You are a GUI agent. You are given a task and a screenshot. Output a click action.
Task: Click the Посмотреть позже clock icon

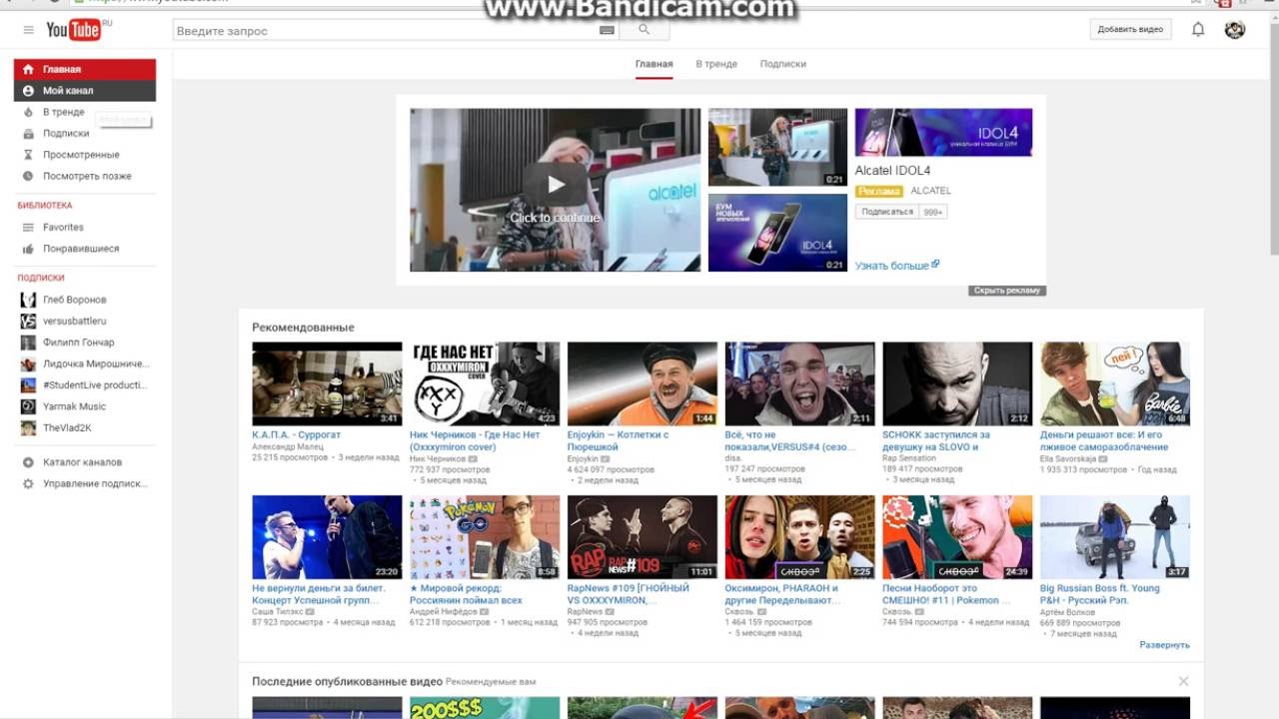[x=28, y=176]
